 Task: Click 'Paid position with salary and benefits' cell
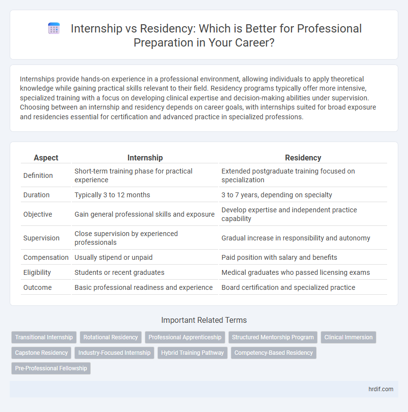(x=303, y=257)
